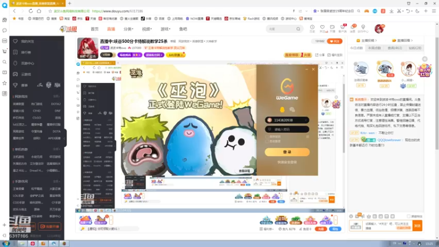
Task: Click the orange 关注 follow button
Action: pos(335,41)
